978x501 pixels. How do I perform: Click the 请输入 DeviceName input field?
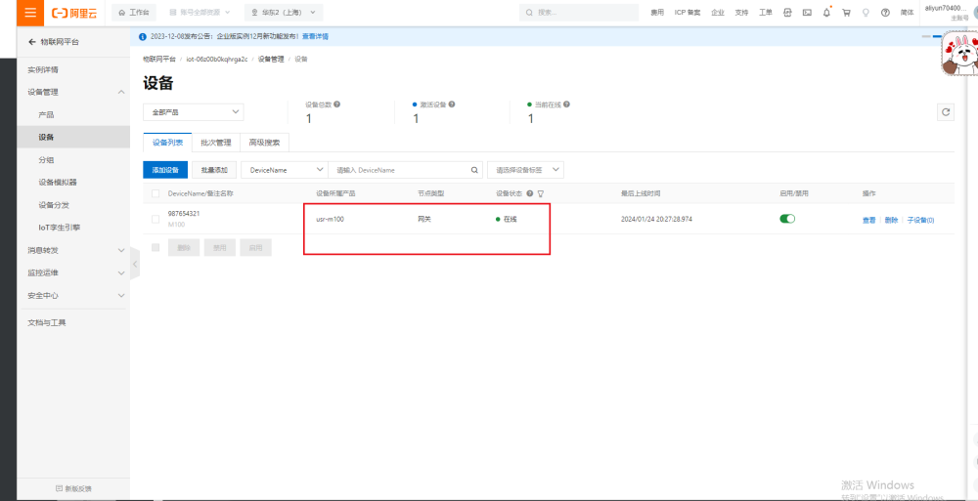(399, 170)
